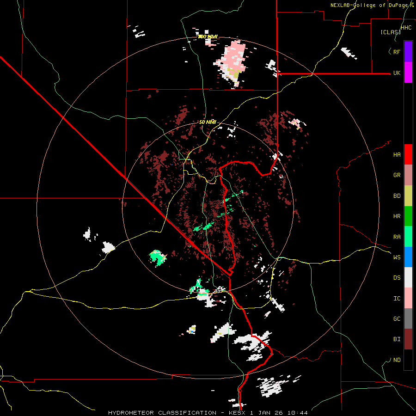The height and width of the screenshot is (416, 416).
Task: Pick the dark green HR legend swatch
Action: click(408, 216)
